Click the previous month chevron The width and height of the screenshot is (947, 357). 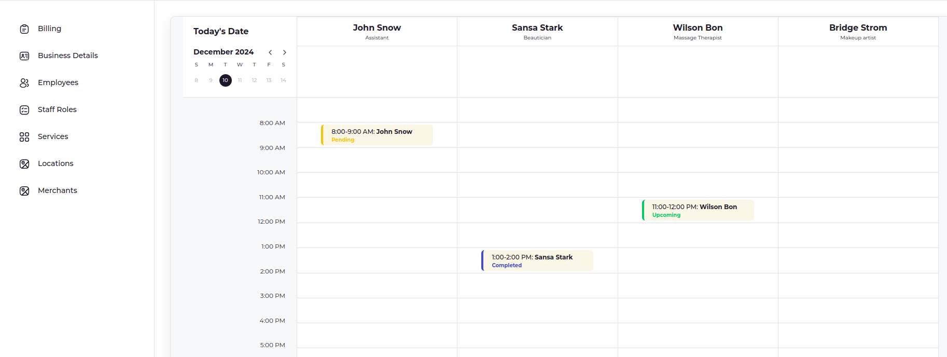tap(270, 52)
